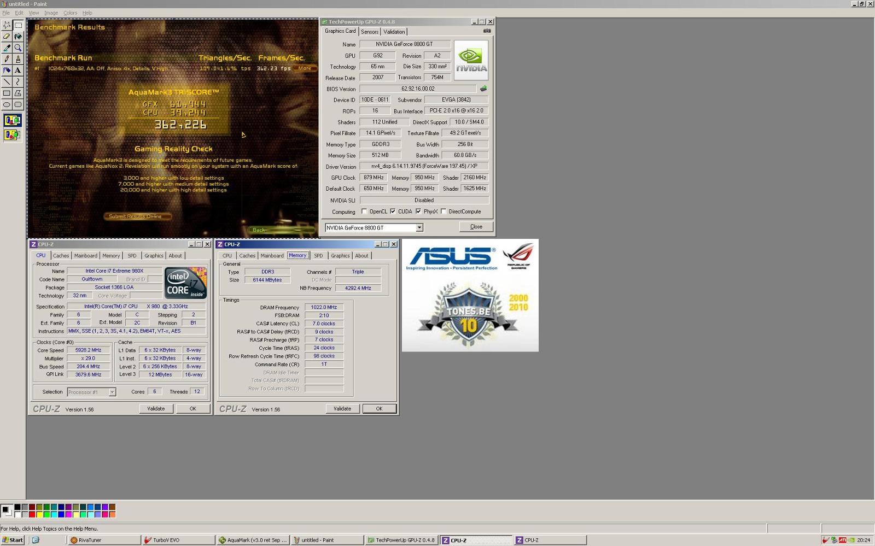This screenshot has height=546, width=875.
Task: Click the ATI tray icon
Action: [843, 540]
